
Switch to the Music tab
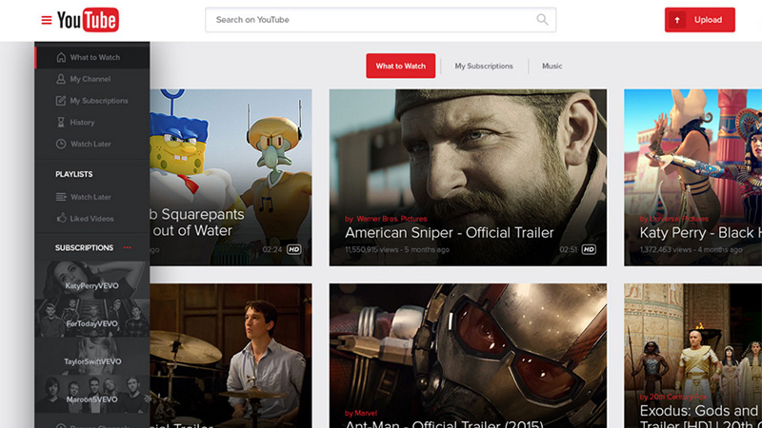[x=552, y=66]
